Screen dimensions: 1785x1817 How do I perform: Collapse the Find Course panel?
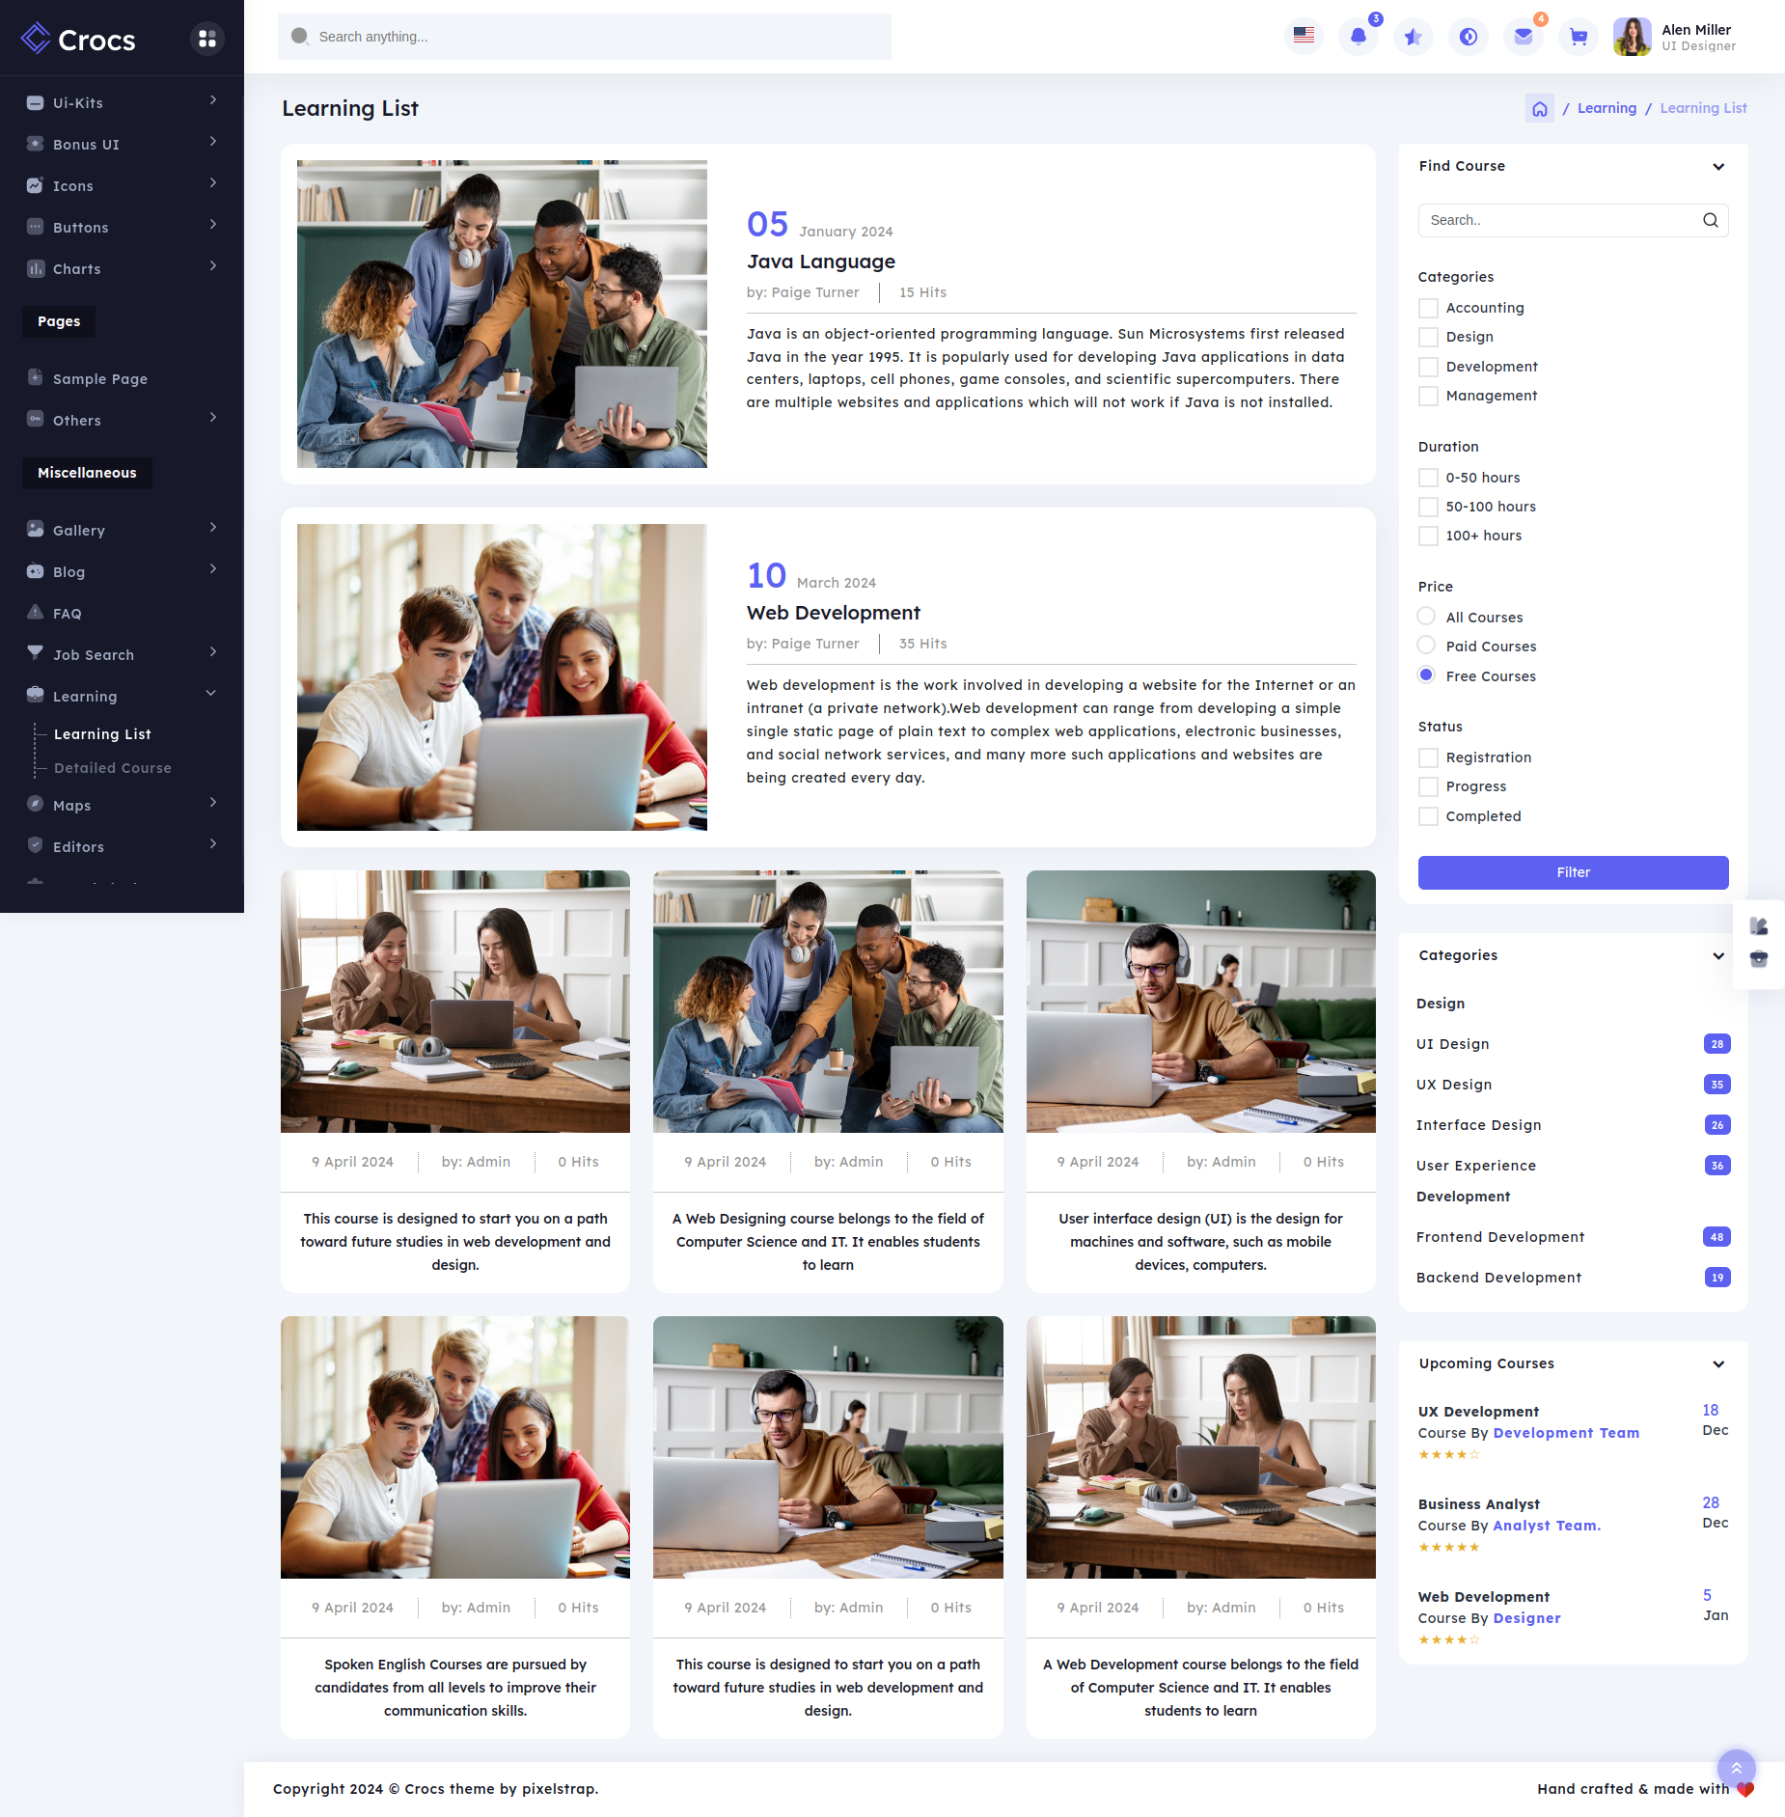1717,167
